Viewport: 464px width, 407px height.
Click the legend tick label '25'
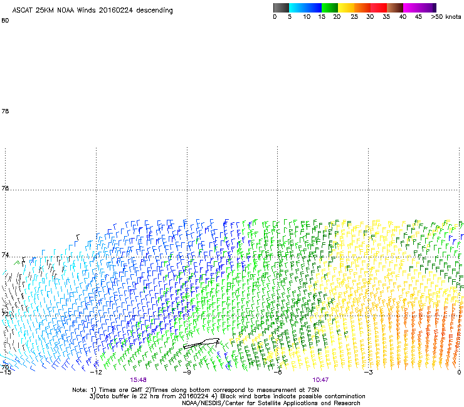[x=354, y=17]
